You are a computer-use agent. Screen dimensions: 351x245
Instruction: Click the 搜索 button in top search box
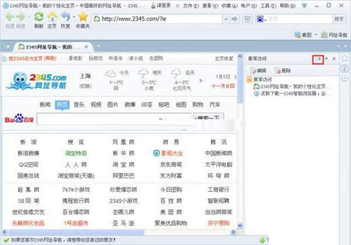click(339, 19)
